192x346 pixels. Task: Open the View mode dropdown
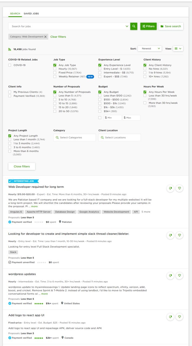click(x=178, y=49)
